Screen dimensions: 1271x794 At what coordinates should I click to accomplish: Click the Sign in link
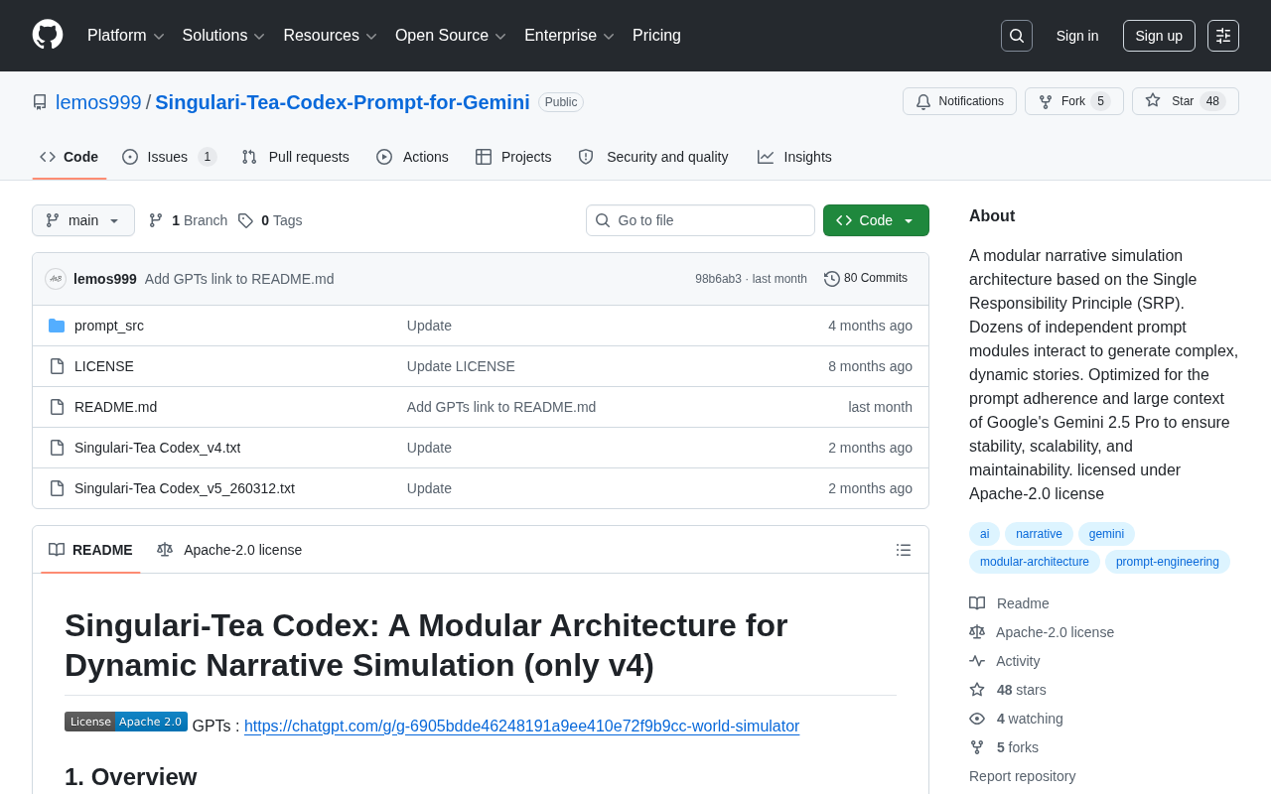pyautogui.click(x=1077, y=36)
